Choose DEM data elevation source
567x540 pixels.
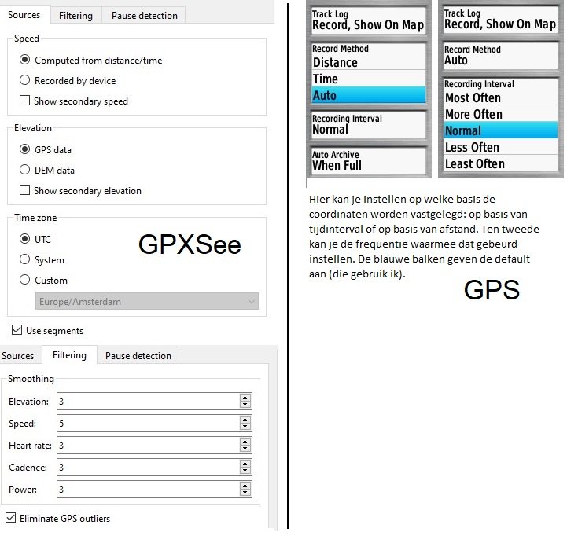[25, 170]
